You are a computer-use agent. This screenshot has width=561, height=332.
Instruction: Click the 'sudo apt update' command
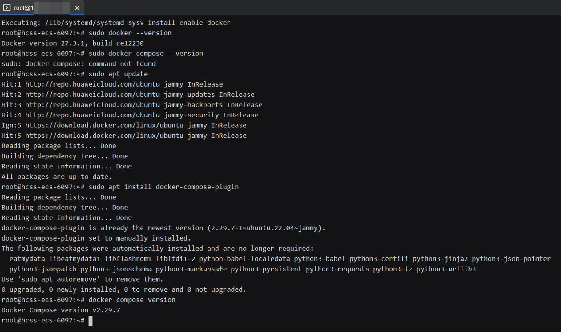pyautogui.click(x=118, y=74)
